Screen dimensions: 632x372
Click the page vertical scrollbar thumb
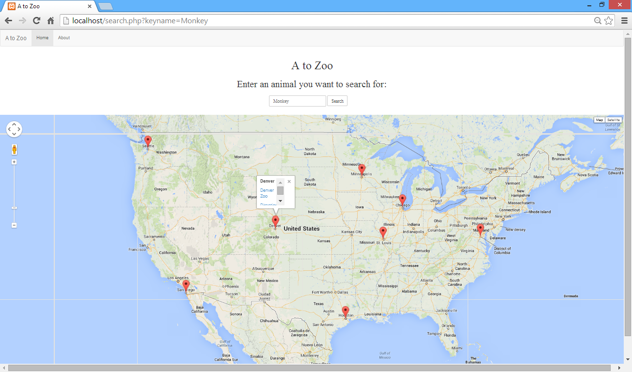[628, 186]
